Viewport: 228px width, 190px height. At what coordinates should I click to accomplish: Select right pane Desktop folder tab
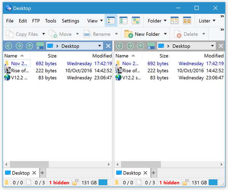point(132,173)
